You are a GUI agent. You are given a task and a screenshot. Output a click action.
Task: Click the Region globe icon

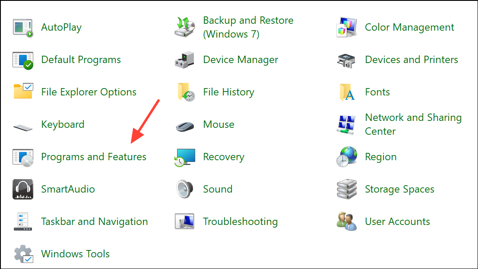(347, 157)
